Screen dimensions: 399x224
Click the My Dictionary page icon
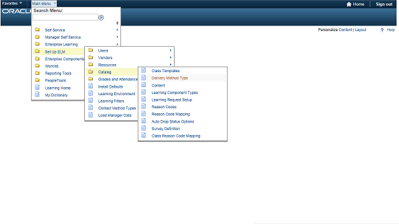click(37, 95)
